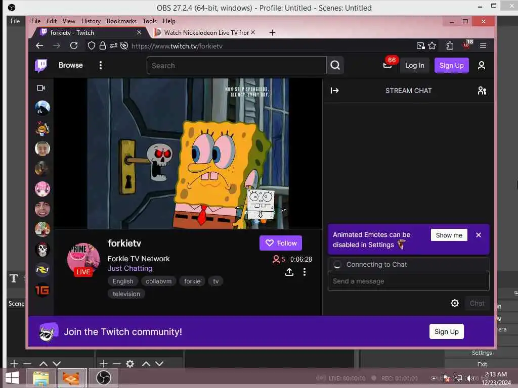Screen dimensions: 518x388
Task: Open OBS source properties gear icon
Action: click(x=130, y=364)
